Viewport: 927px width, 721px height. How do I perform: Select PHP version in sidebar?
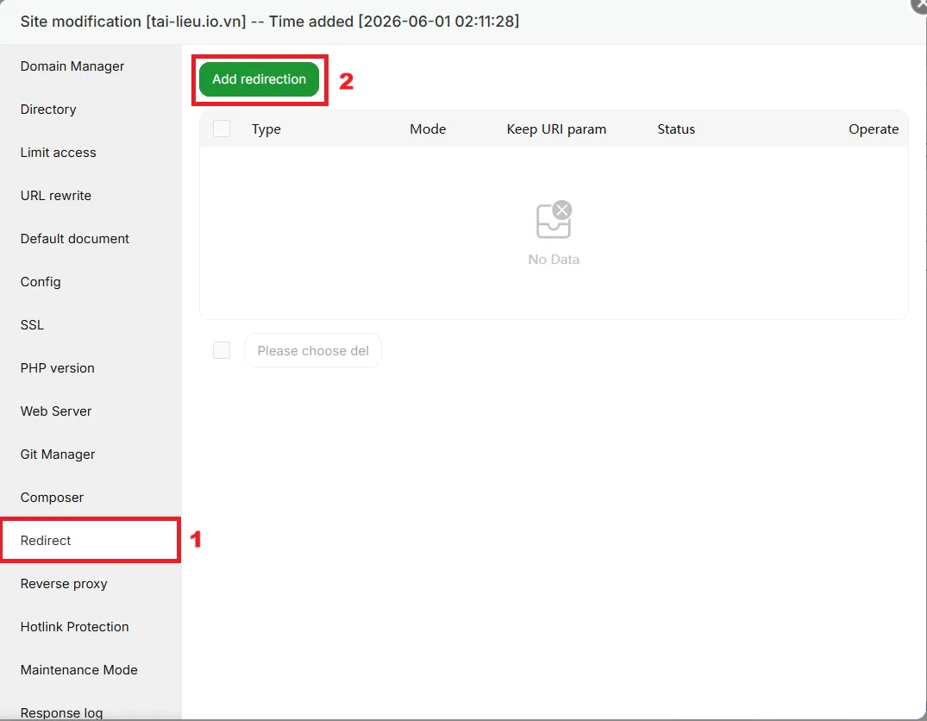point(58,368)
